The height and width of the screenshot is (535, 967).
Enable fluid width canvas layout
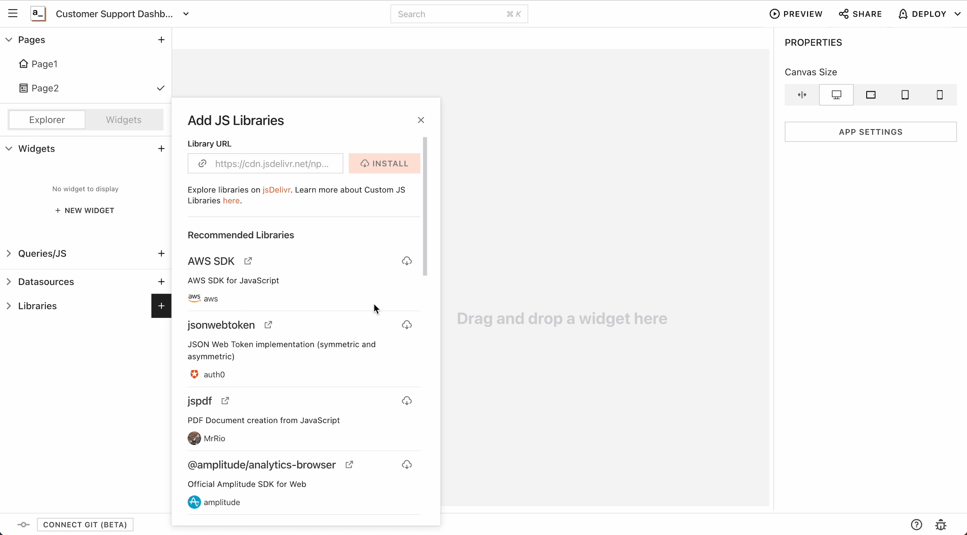pyautogui.click(x=802, y=94)
